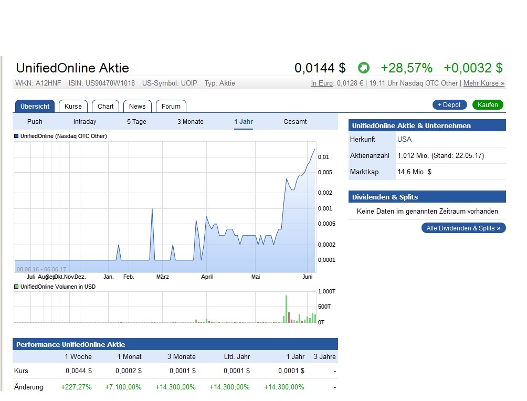Select Intraday chart range
Image resolution: width=527 pixels, height=401 pixels.
point(85,122)
